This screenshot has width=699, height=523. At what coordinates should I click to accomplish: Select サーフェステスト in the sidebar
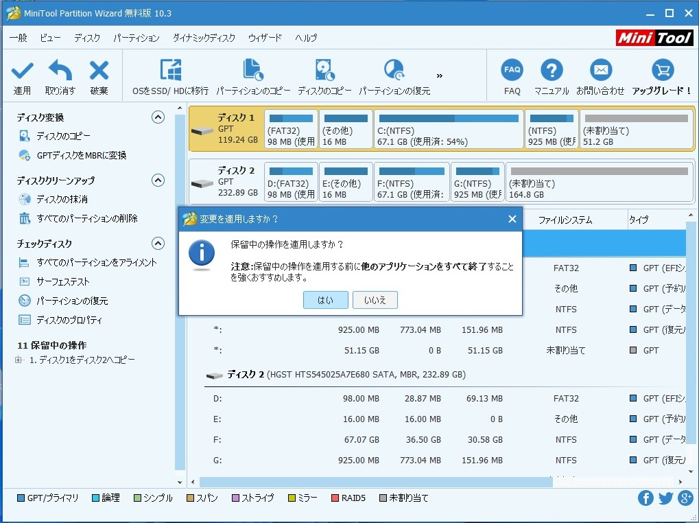pos(63,281)
